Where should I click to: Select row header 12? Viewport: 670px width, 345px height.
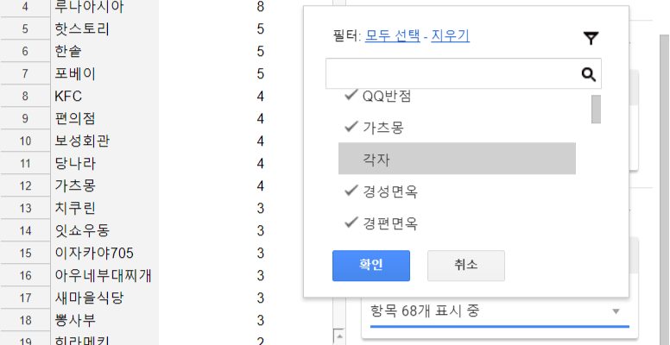26,185
